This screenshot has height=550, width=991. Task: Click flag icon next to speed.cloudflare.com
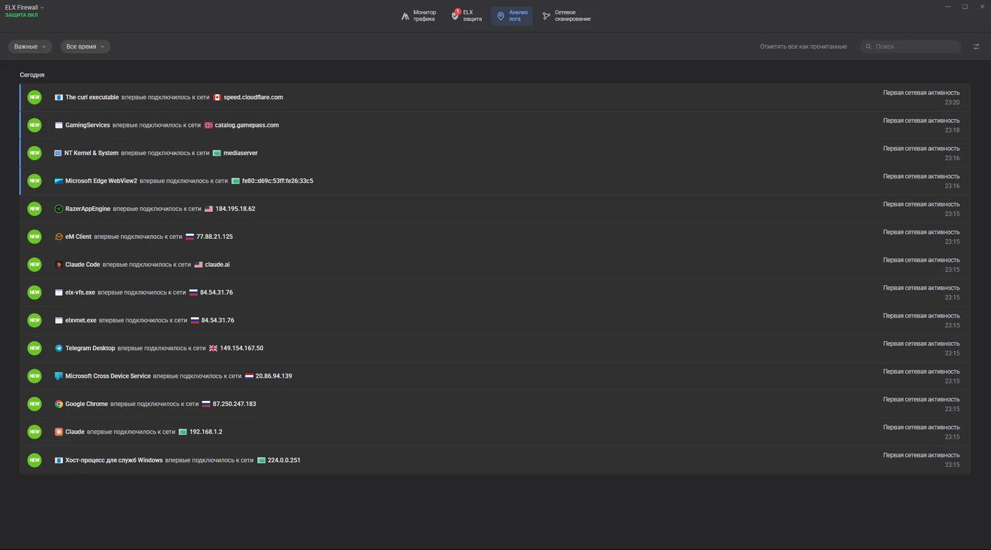[217, 97]
